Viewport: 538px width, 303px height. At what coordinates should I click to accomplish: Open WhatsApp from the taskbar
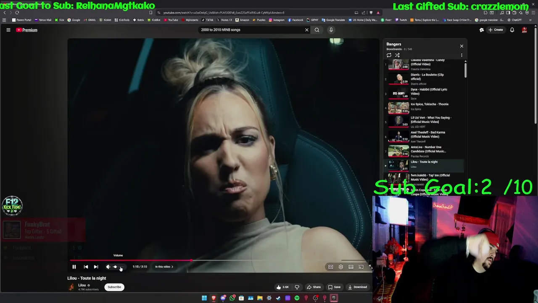(x=232, y=298)
